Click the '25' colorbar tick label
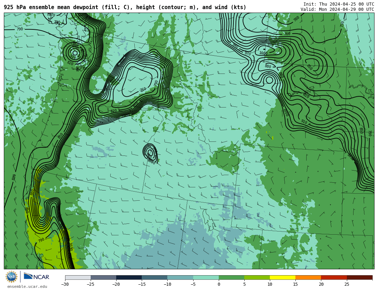This screenshot has width=378, height=291. [x=346, y=284]
